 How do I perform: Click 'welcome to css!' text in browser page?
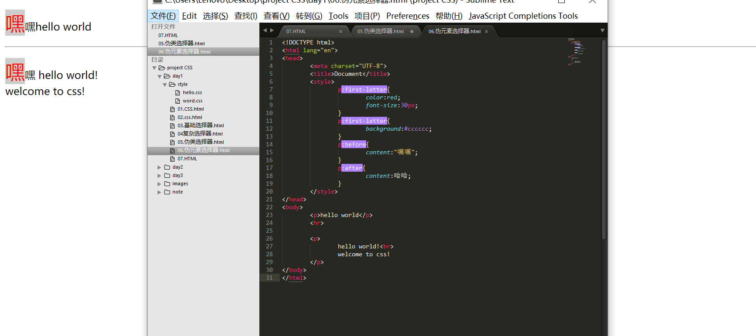coord(45,92)
